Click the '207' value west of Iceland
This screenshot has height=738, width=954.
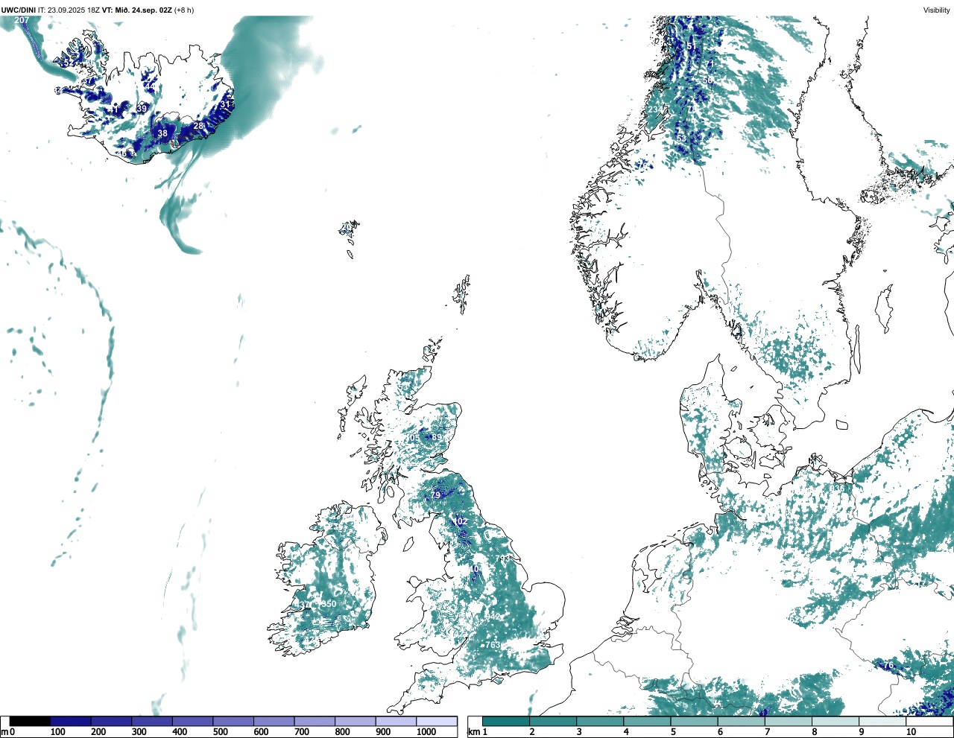[x=22, y=20]
